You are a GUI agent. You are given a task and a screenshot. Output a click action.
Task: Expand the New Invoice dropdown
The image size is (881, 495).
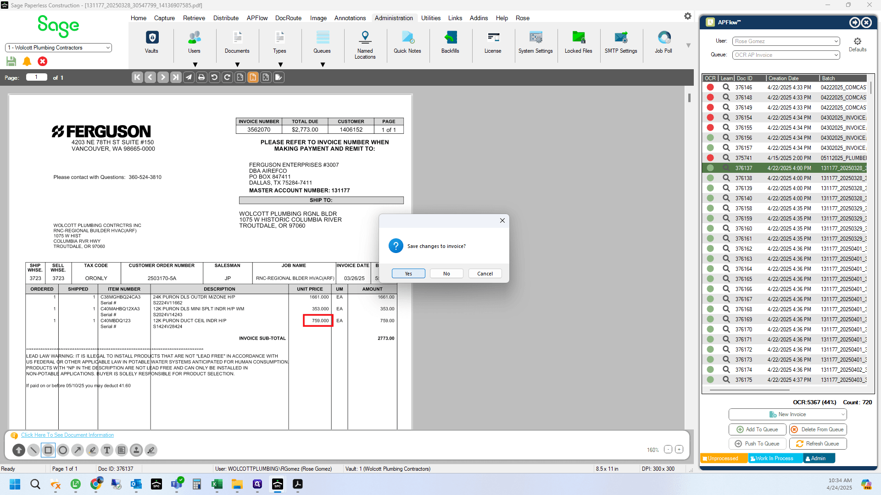[843, 414]
